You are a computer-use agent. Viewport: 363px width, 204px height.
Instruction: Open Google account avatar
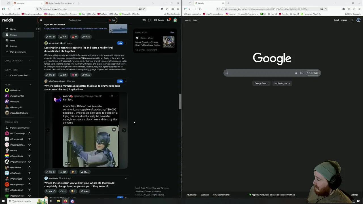pos(358,20)
